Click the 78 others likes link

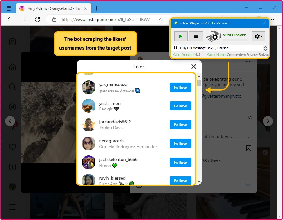coord(211,161)
